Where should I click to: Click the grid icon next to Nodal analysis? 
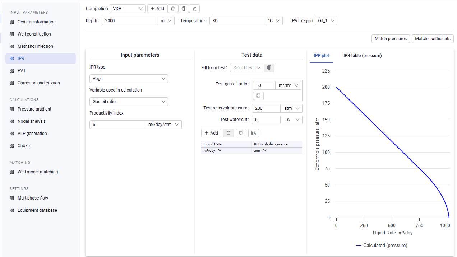tap(12, 121)
